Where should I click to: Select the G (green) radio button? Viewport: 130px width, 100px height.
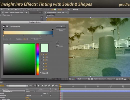pyautogui.click(x=41, y=66)
